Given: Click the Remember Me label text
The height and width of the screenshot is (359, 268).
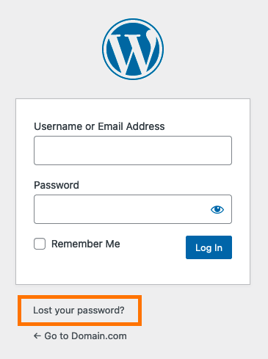Looking at the screenshot, I should click(86, 244).
